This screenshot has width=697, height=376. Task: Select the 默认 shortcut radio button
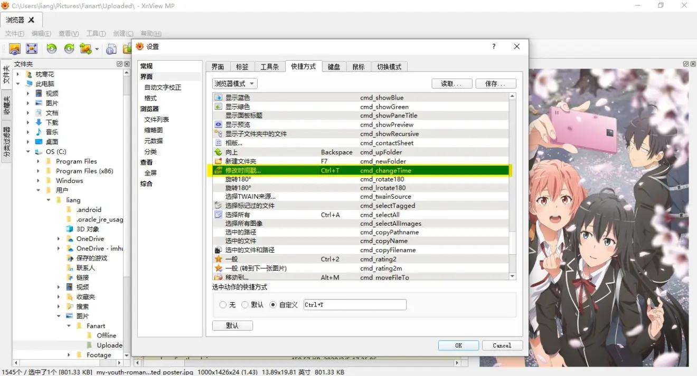pyautogui.click(x=245, y=304)
